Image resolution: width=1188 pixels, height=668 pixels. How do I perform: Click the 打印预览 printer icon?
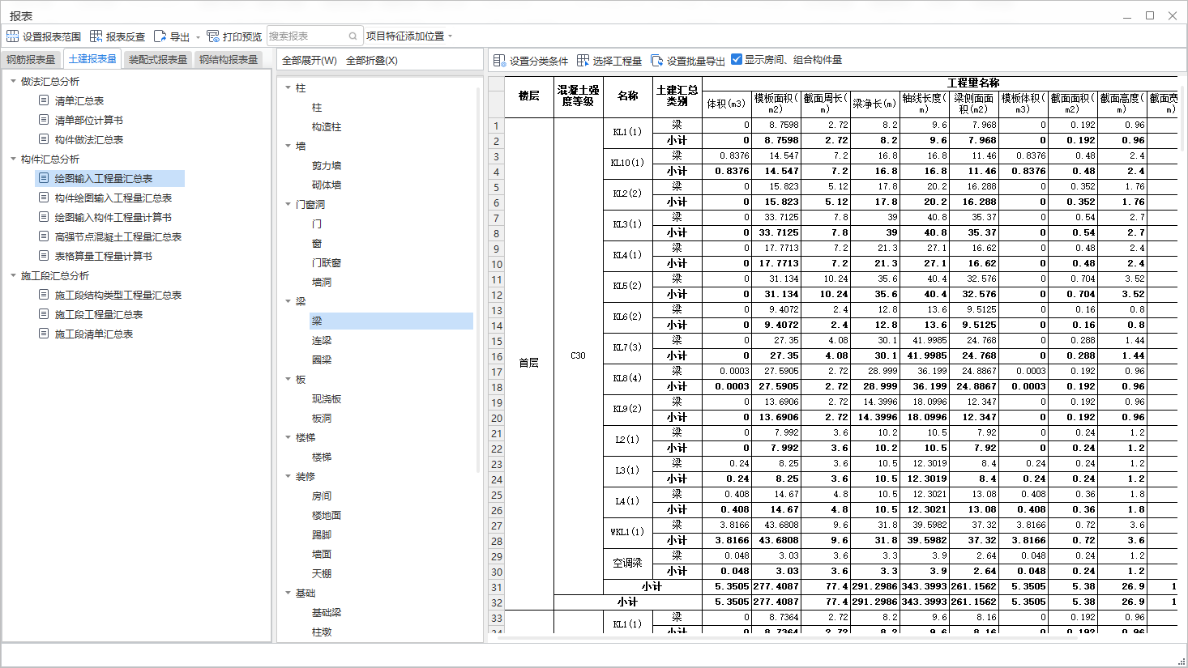[213, 36]
